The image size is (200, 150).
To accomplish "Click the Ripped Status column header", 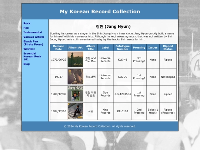I will (x=168, y=47).
